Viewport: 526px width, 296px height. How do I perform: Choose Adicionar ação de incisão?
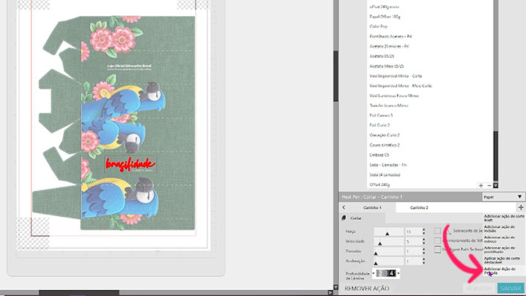click(x=504, y=229)
